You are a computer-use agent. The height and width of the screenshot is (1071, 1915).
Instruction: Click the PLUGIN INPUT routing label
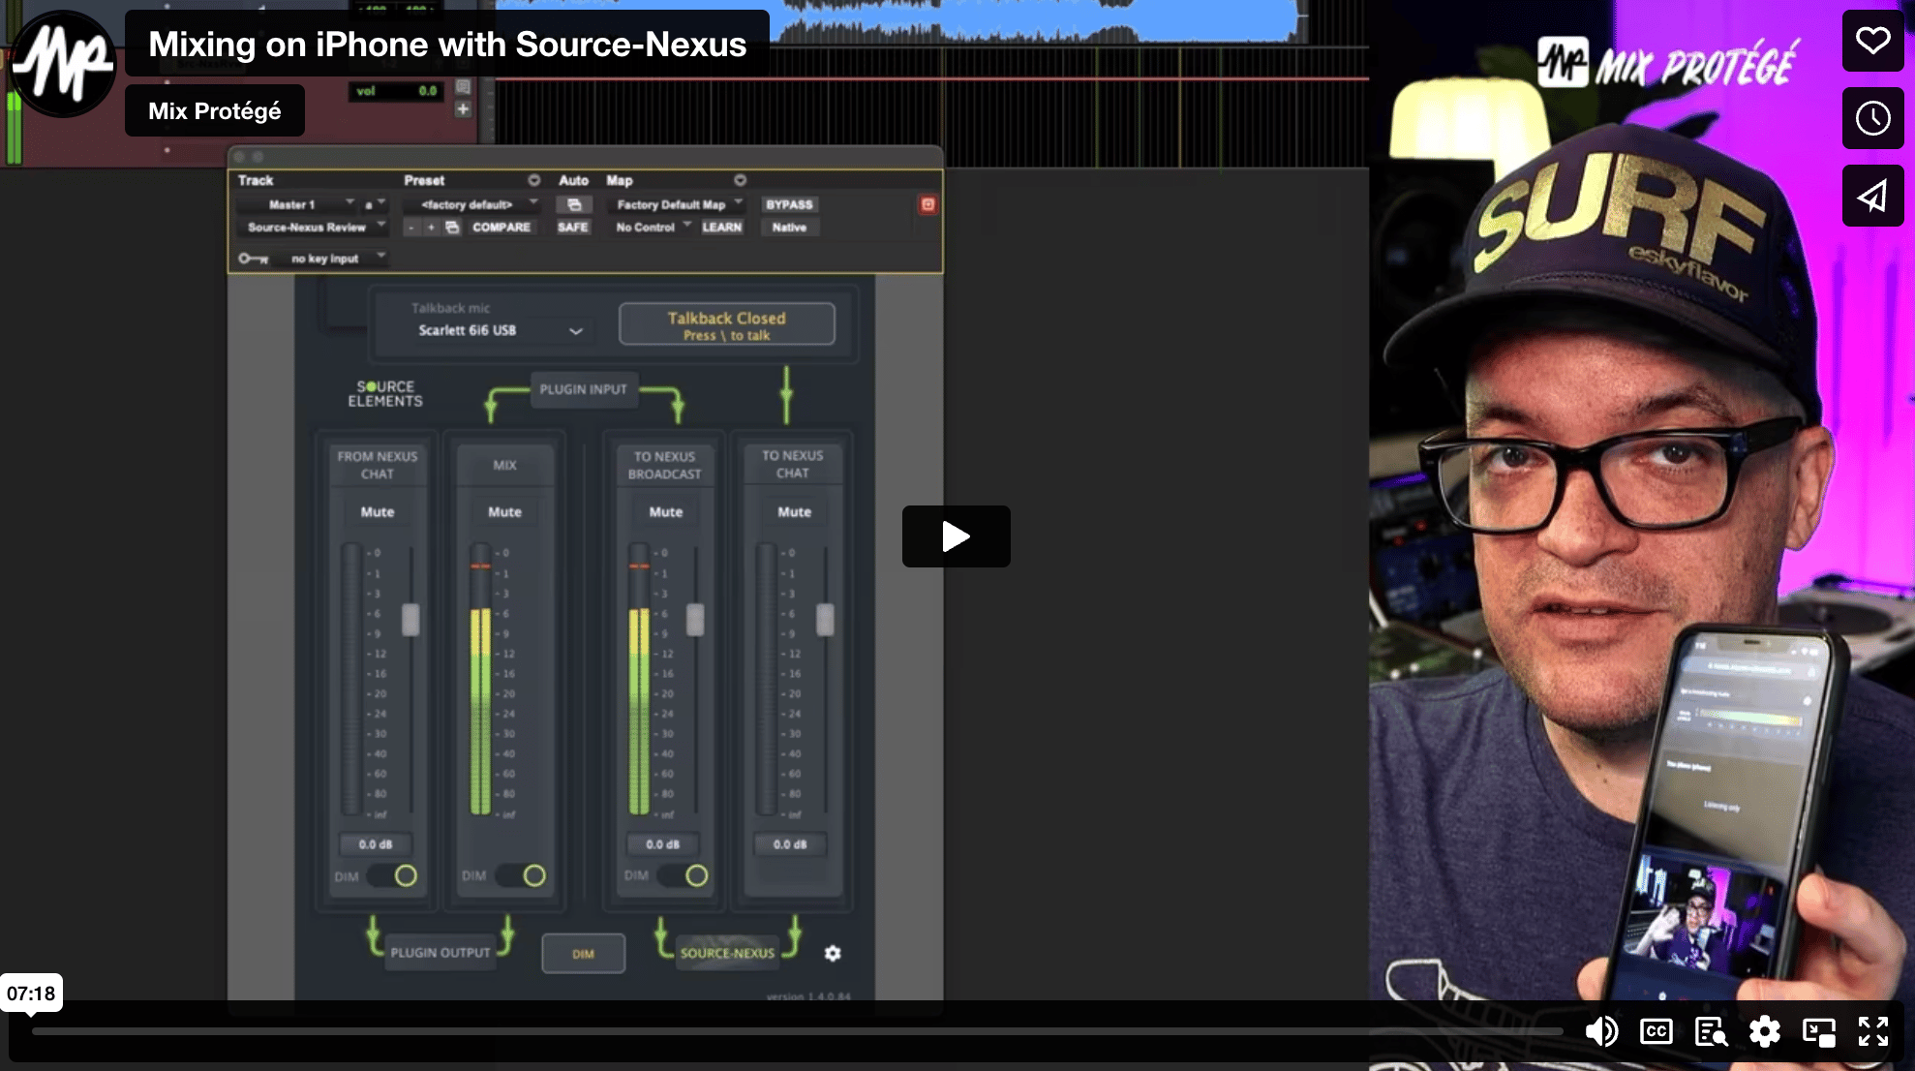(x=583, y=388)
